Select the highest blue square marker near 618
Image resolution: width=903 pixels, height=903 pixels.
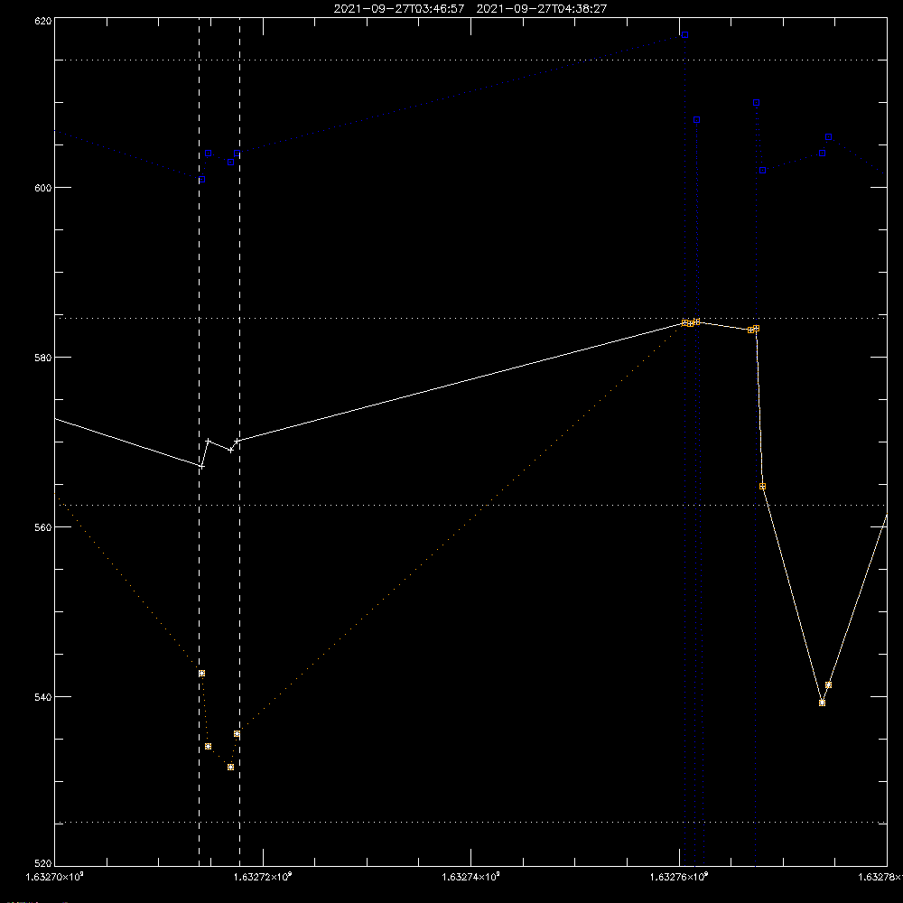point(684,34)
